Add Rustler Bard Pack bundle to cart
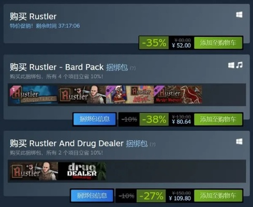The height and width of the screenshot is (207, 253). pyautogui.click(x=218, y=119)
